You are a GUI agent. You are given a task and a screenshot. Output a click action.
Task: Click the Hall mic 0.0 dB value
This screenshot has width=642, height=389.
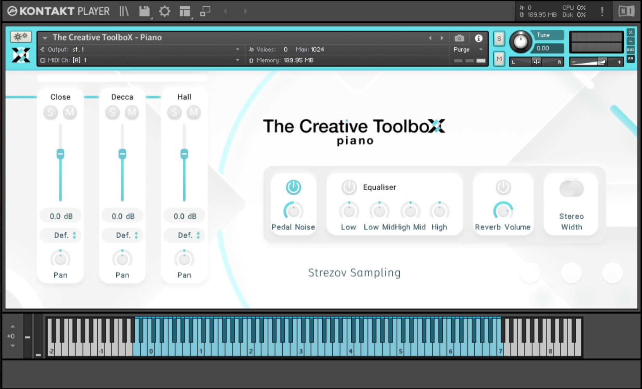185,216
